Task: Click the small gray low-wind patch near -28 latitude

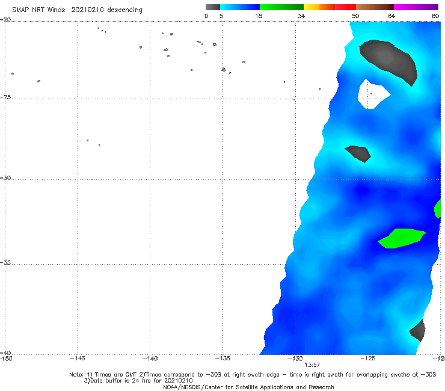Action: 358,153
